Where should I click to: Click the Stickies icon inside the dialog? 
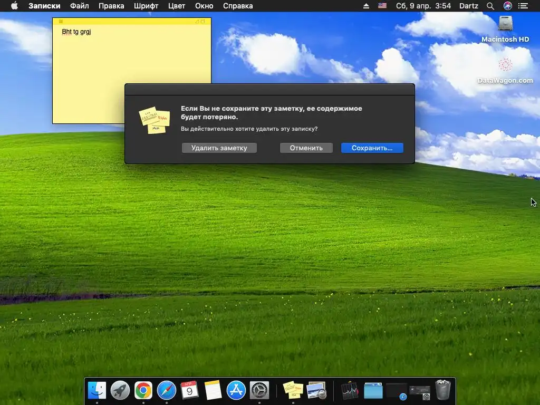coord(155,120)
